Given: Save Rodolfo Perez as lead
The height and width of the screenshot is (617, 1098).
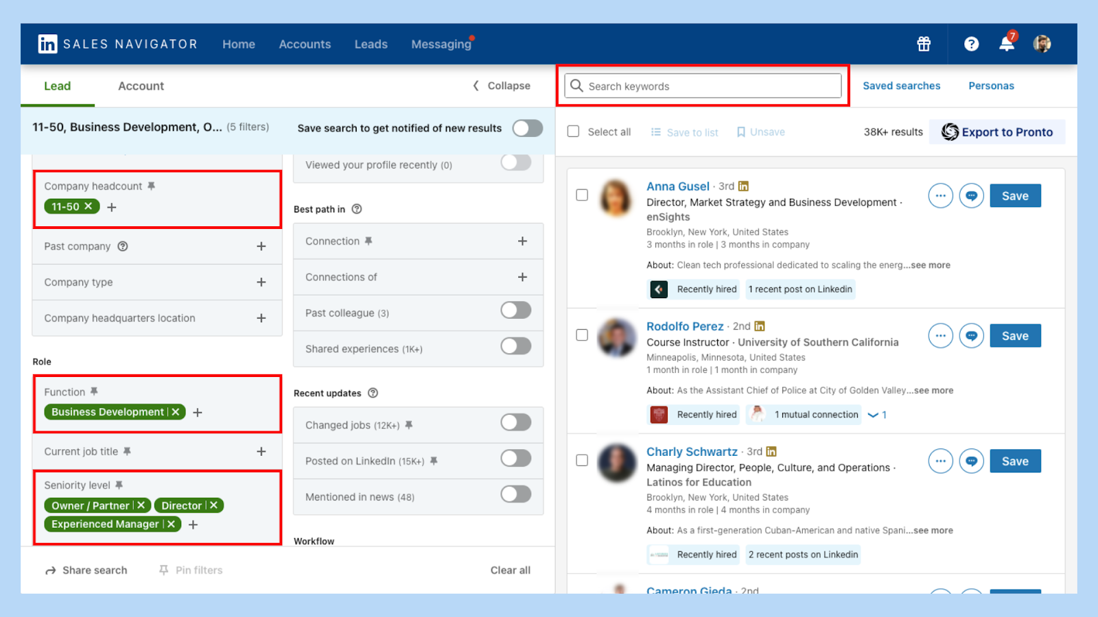Looking at the screenshot, I should pyautogui.click(x=1015, y=336).
